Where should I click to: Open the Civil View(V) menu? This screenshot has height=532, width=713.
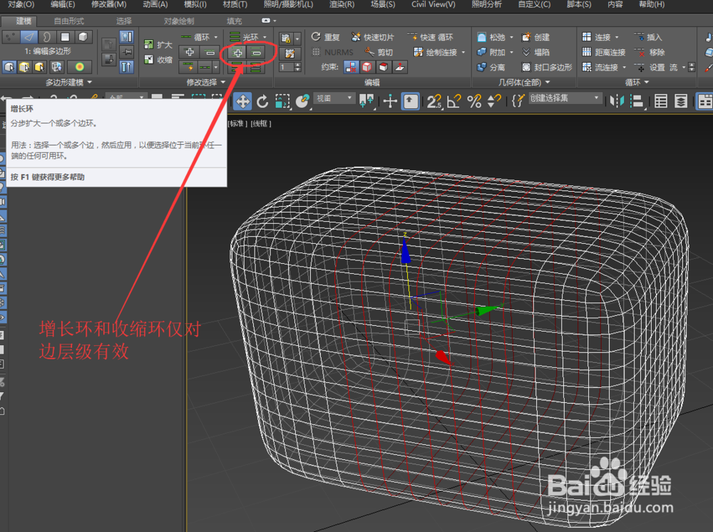coord(433,4)
